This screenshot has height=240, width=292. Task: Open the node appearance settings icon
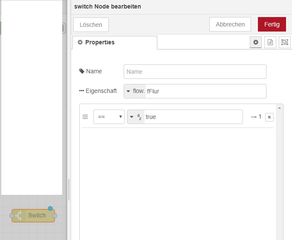tap(284, 42)
